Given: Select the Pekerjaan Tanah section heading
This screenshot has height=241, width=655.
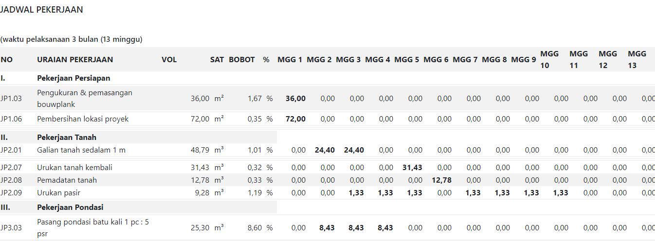Looking at the screenshot, I should pyautogui.click(x=67, y=137).
